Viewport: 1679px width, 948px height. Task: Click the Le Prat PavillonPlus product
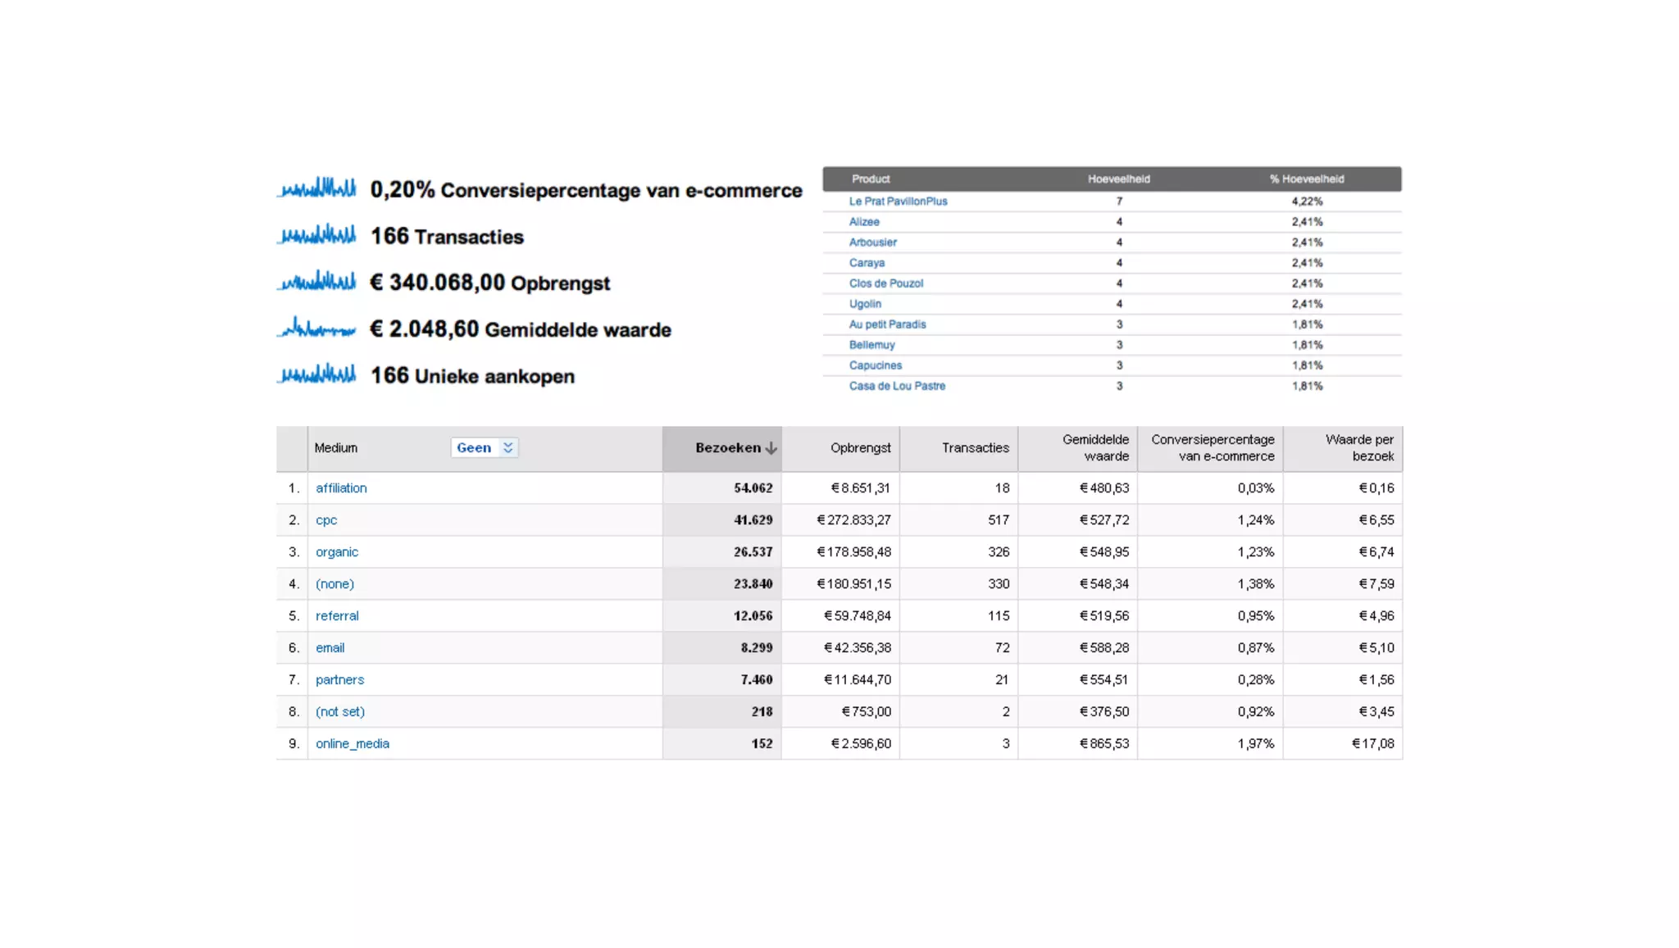pos(898,201)
